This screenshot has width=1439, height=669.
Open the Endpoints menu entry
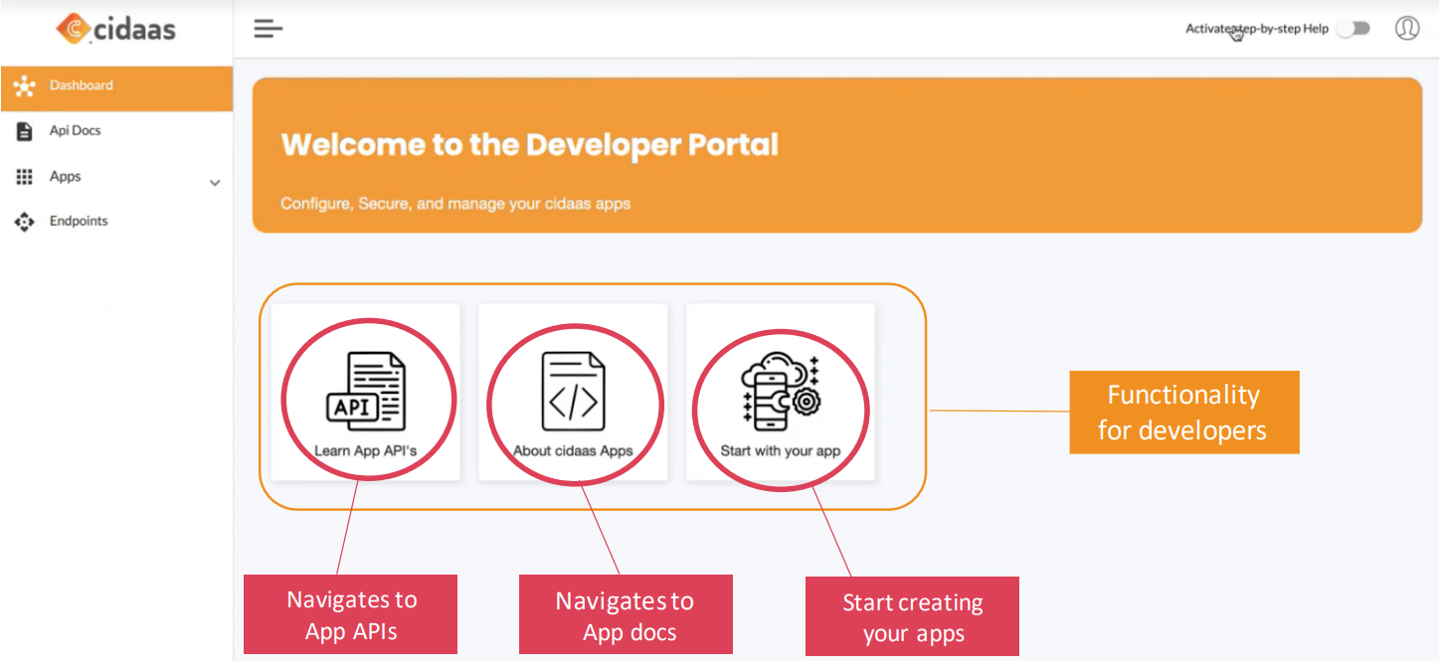point(80,221)
